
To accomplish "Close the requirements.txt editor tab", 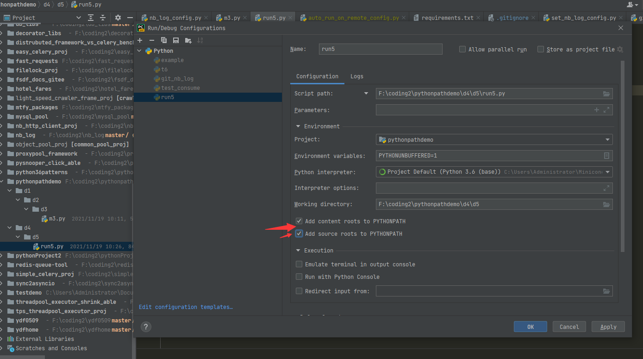I will point(479,18).
